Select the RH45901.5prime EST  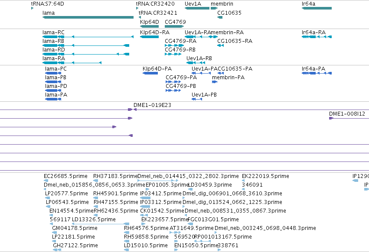click(115, 194)
